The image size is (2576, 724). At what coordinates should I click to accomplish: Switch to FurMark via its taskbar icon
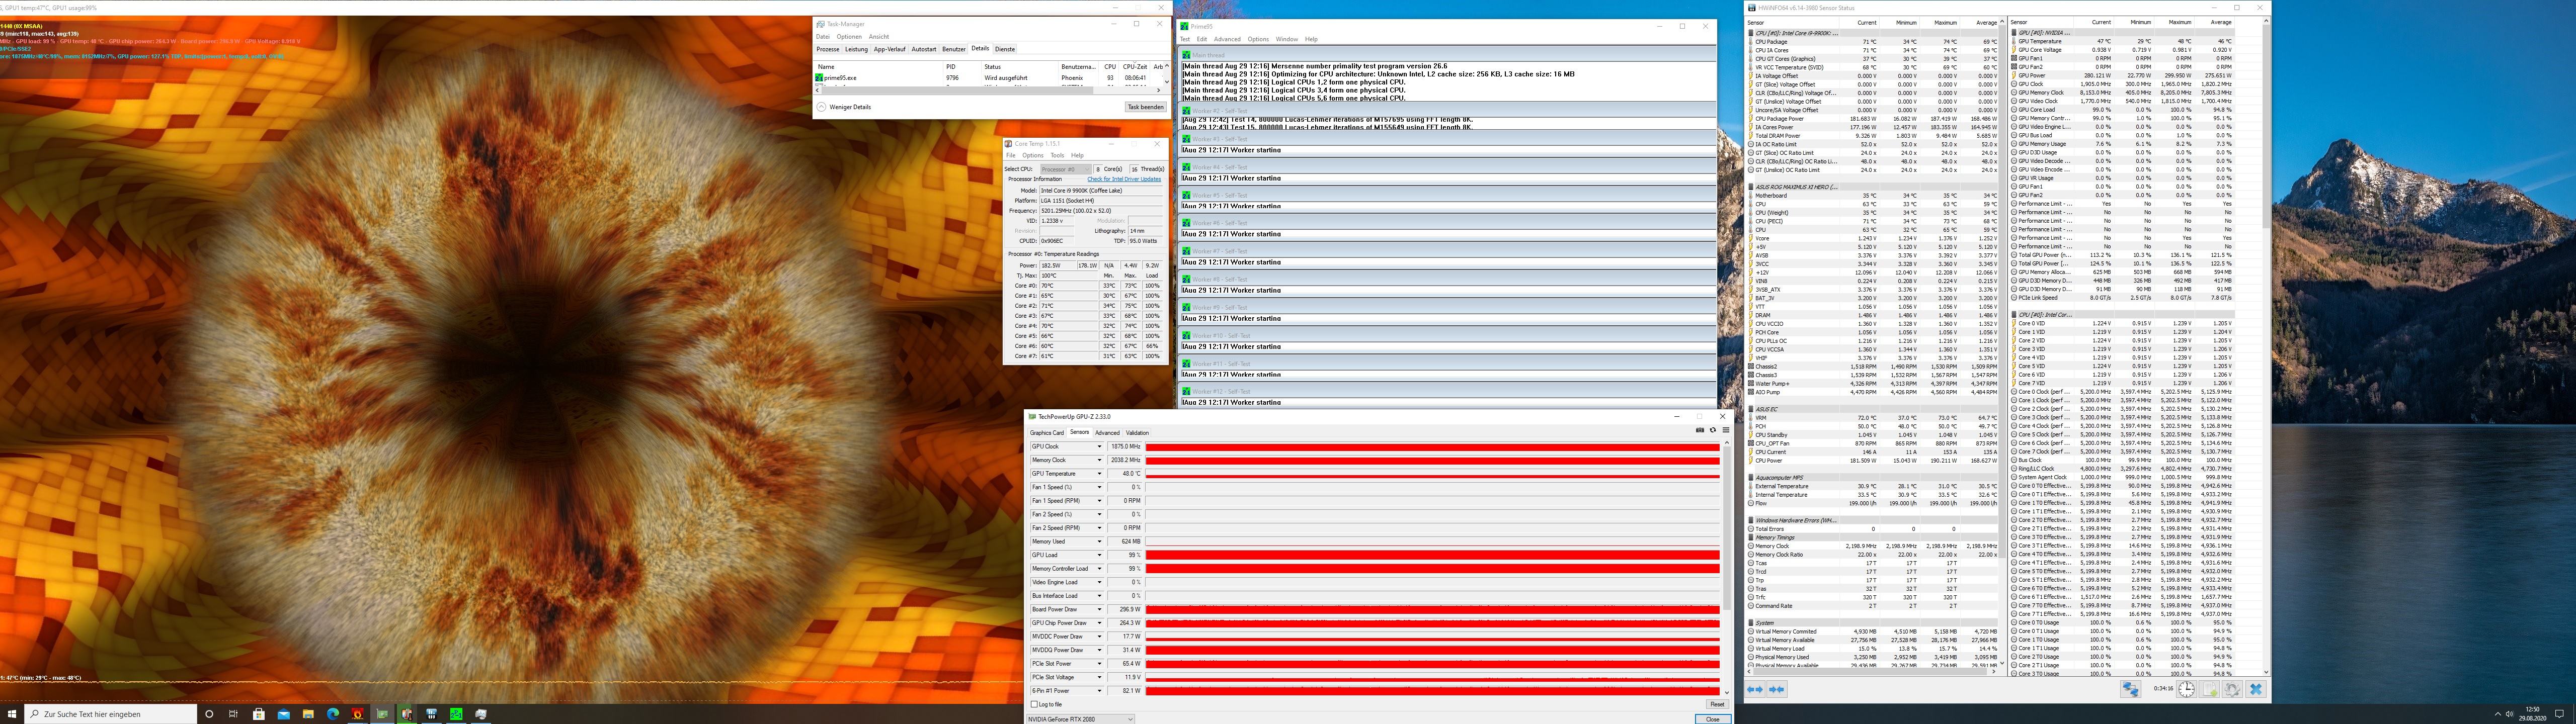coord(357,714)
